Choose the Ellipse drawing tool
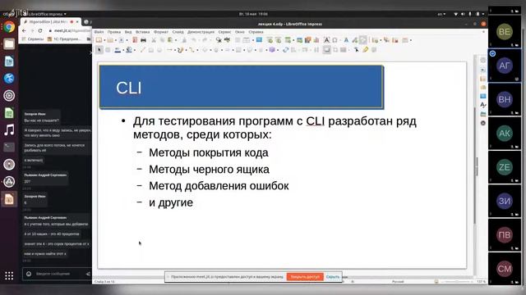526x295 pixels. click(159, 50)
